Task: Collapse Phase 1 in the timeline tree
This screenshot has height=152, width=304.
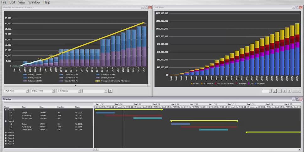Action: 6,110
